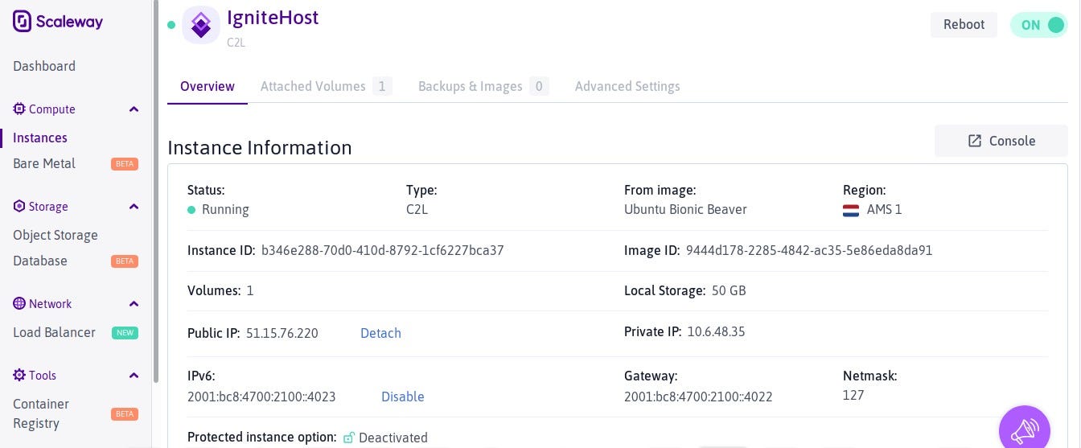Screen dimensions: 1081x448
Task: Collapse the Storage section chevron
Action: (134, 207)
